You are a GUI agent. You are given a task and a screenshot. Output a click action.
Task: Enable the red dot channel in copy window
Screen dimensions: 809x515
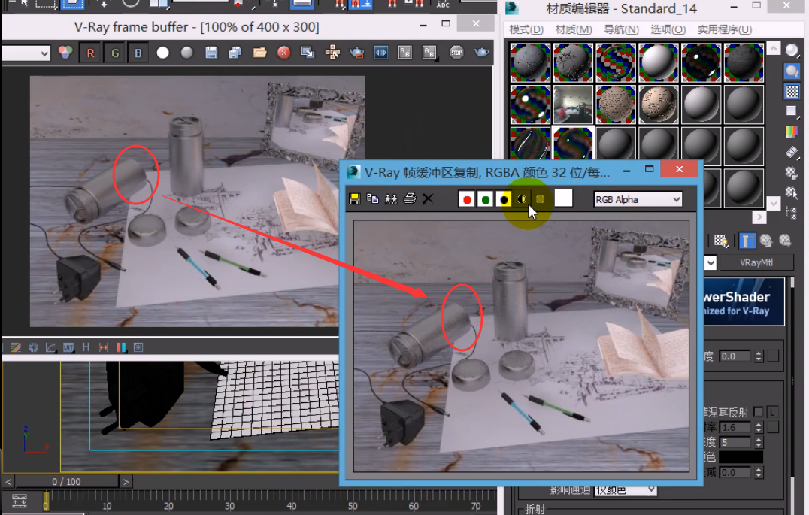point(467,199)
